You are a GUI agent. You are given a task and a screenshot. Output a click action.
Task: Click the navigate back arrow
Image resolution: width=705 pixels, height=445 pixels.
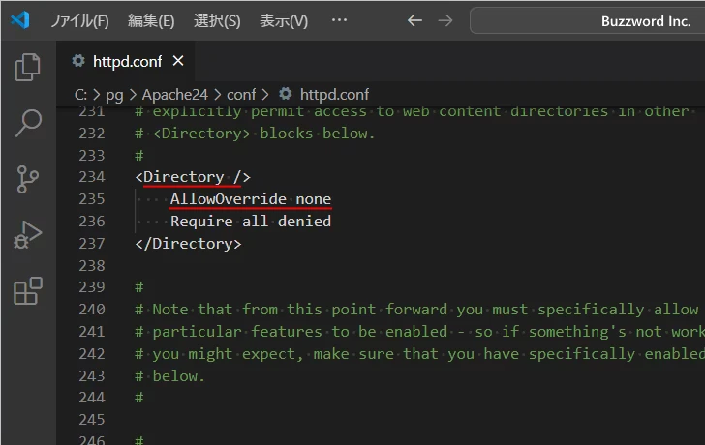pos(414,20)
